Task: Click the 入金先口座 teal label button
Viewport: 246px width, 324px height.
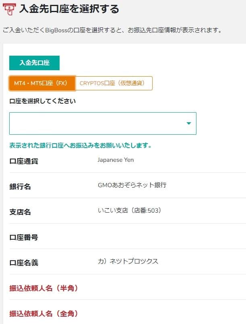Action: tap(35, 63)
